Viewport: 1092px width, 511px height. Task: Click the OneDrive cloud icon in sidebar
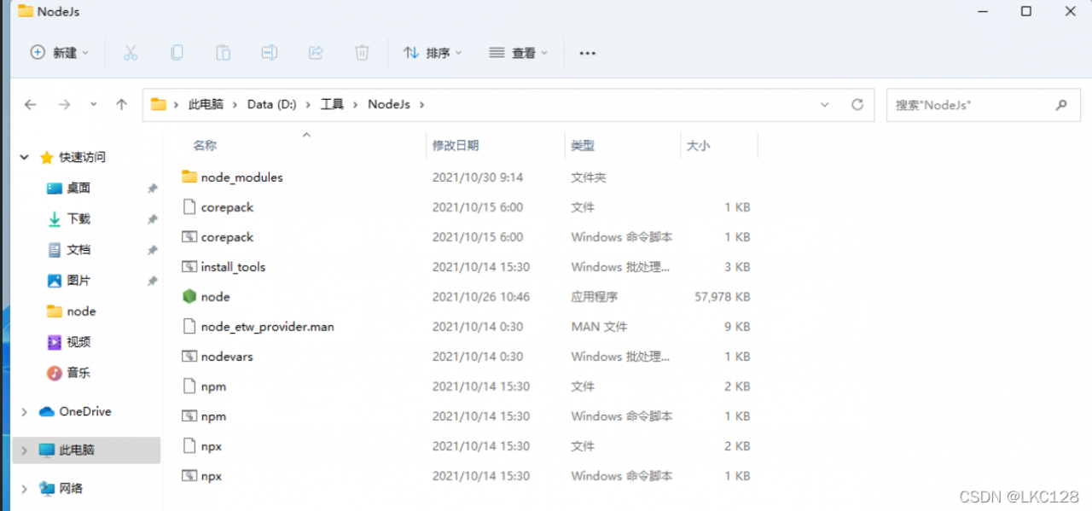point(47,412)
